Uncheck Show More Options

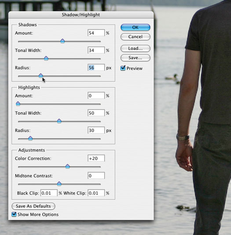[14, 214]
